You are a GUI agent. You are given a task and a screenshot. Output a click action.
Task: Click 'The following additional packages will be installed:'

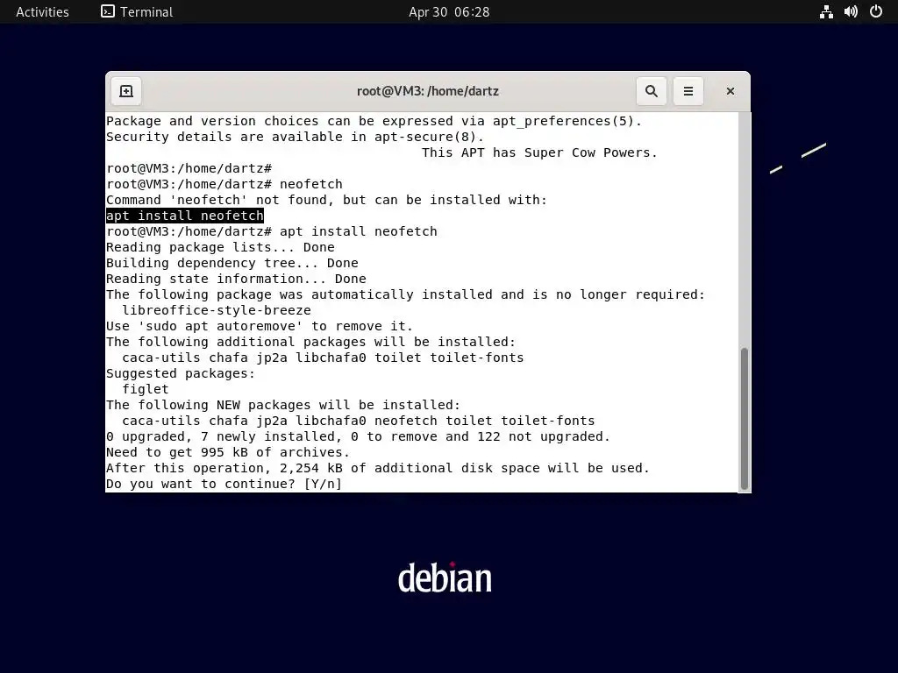pos(311,342)
